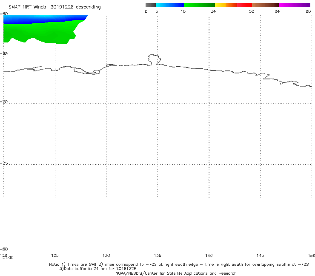Click the 'Note: 1) Times are GMT' footnote line

(179, 265)
